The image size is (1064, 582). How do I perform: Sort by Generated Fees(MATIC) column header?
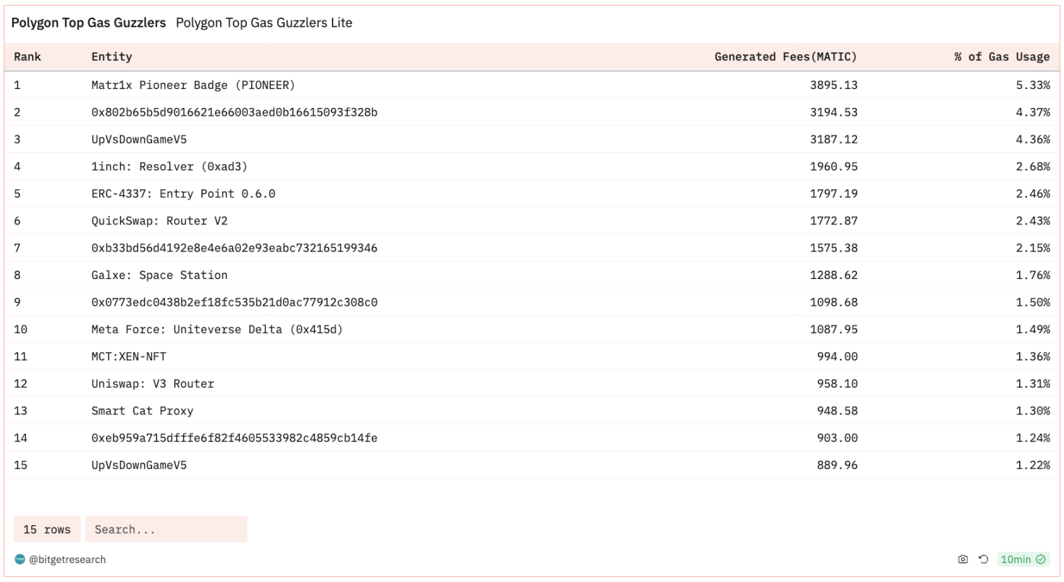[x=786, y=57]
